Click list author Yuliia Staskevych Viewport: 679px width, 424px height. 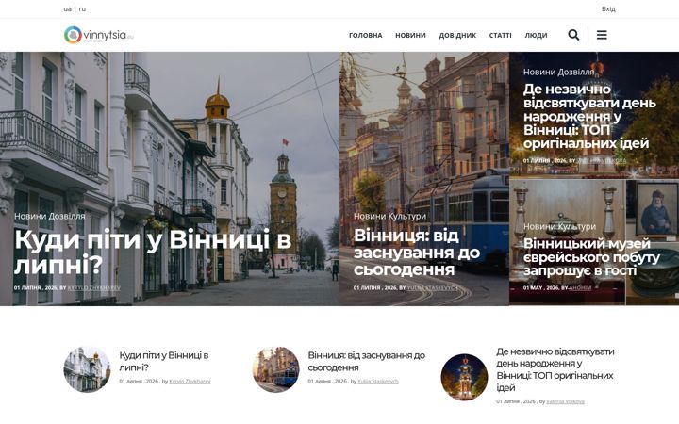(x=378, y=382)
